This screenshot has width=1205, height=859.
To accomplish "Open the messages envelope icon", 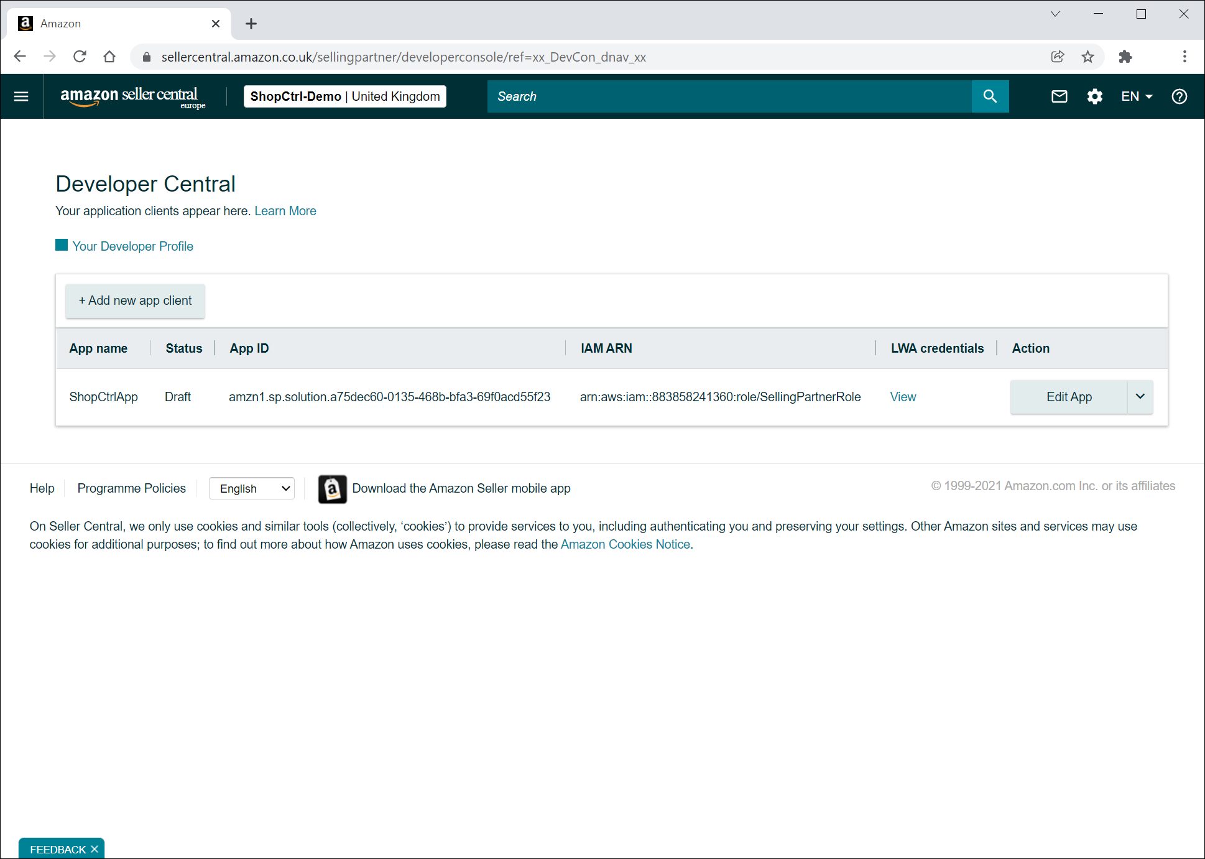I will [x=1060, y=96].
